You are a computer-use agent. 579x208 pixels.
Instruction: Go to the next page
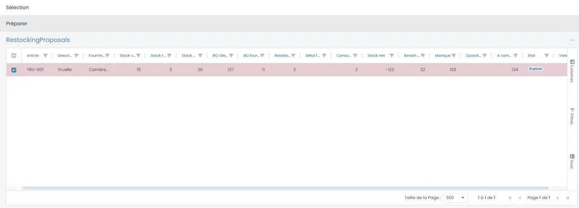click(558, 198)
